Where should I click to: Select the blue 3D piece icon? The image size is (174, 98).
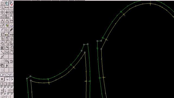pyautogui.click(x=7, y=3)
